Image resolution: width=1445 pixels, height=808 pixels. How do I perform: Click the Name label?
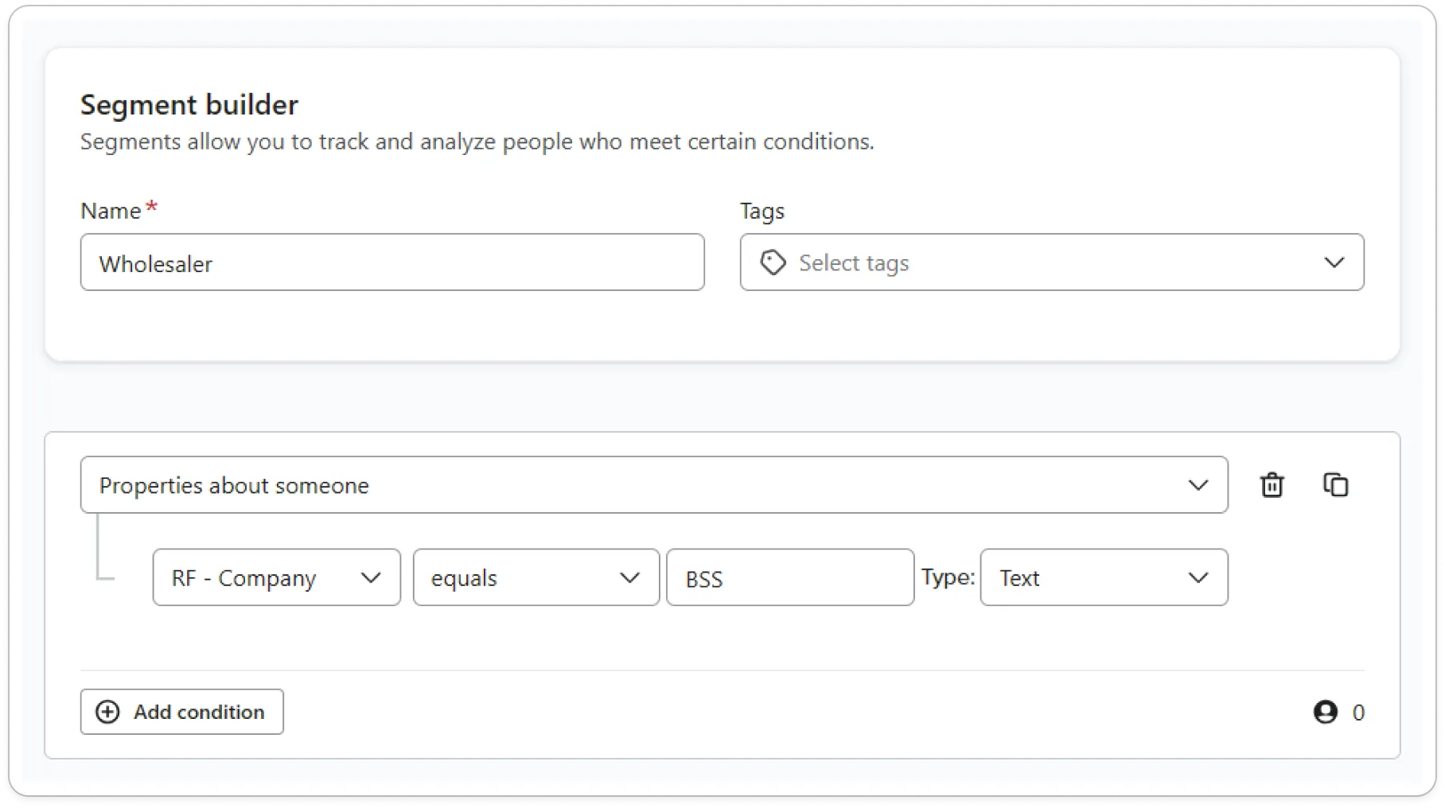111,211
